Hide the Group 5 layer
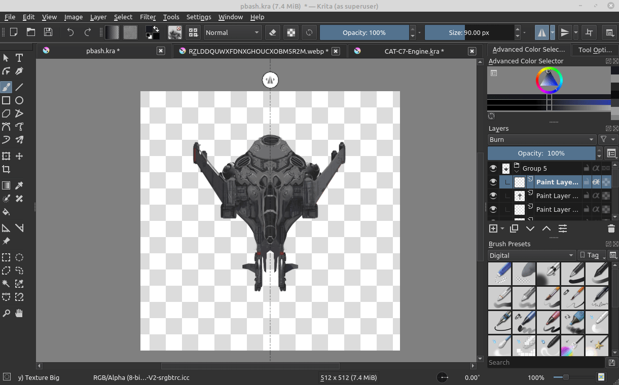Screen dimensions: 619x385 493,168
